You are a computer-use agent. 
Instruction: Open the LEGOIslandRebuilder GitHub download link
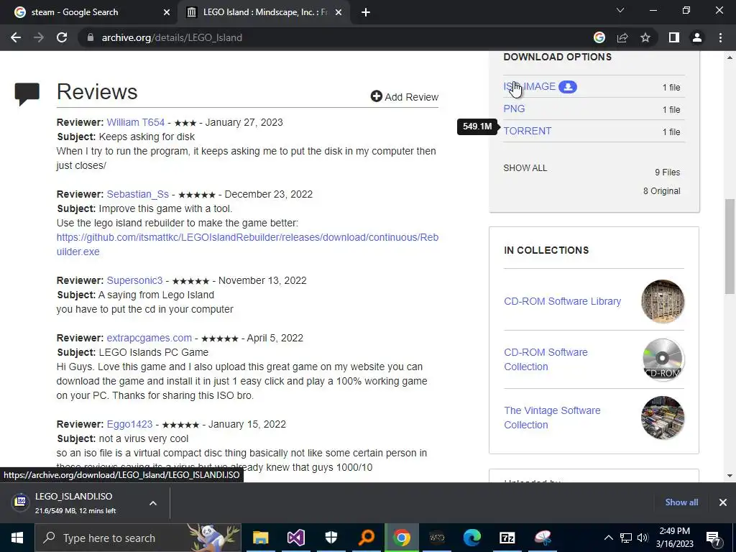coord(247,244)
